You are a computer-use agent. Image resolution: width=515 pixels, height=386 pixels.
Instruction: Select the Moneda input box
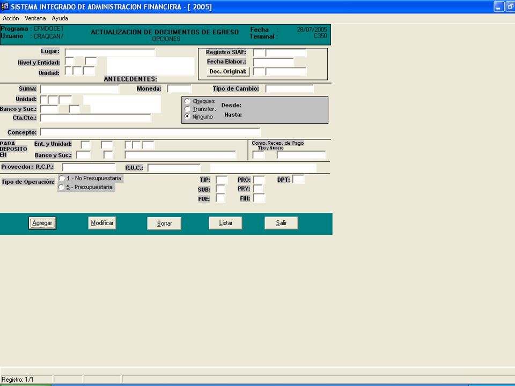179,88
